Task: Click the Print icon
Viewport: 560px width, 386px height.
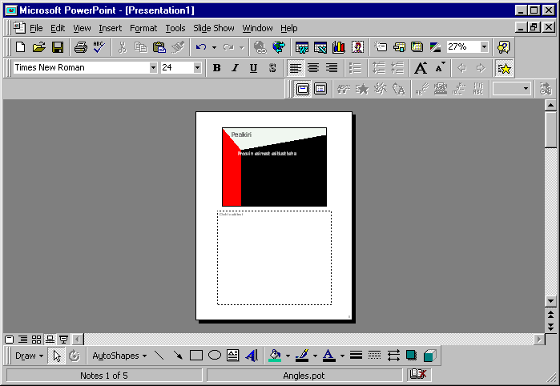Action: [x=80, y=47]
